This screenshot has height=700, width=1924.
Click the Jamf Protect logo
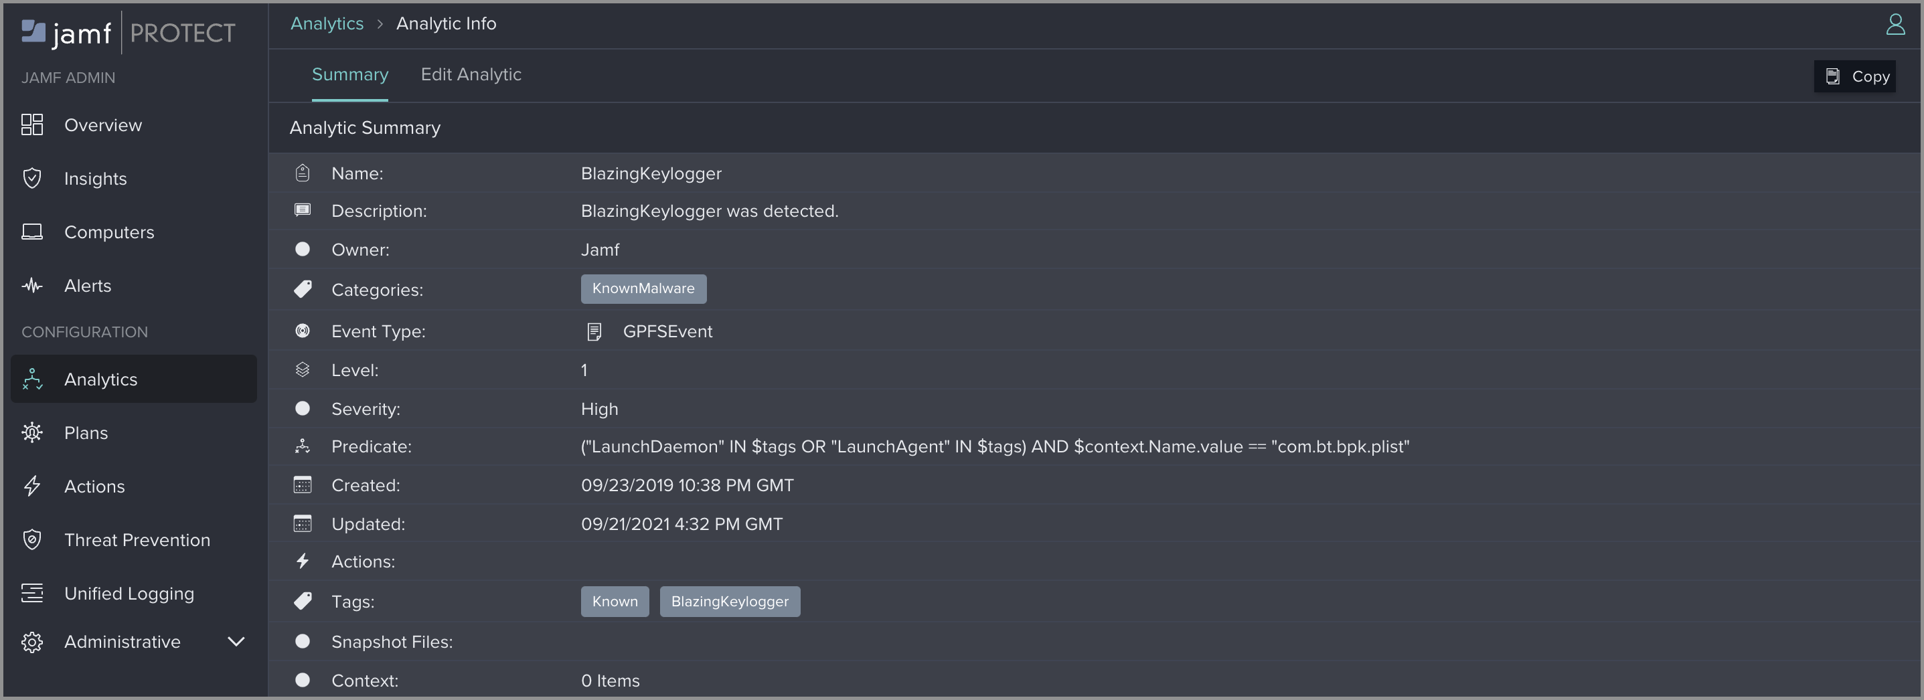click(128, 33)
